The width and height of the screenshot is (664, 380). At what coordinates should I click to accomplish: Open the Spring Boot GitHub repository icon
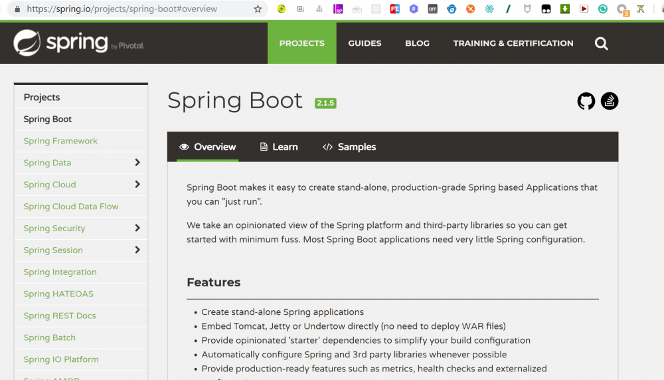coord(586,101)
